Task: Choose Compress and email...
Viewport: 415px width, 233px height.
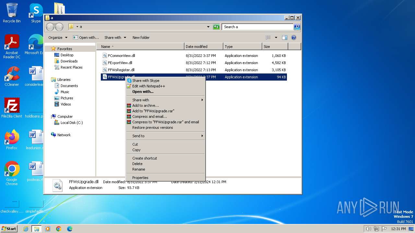Action: [166, 116]
